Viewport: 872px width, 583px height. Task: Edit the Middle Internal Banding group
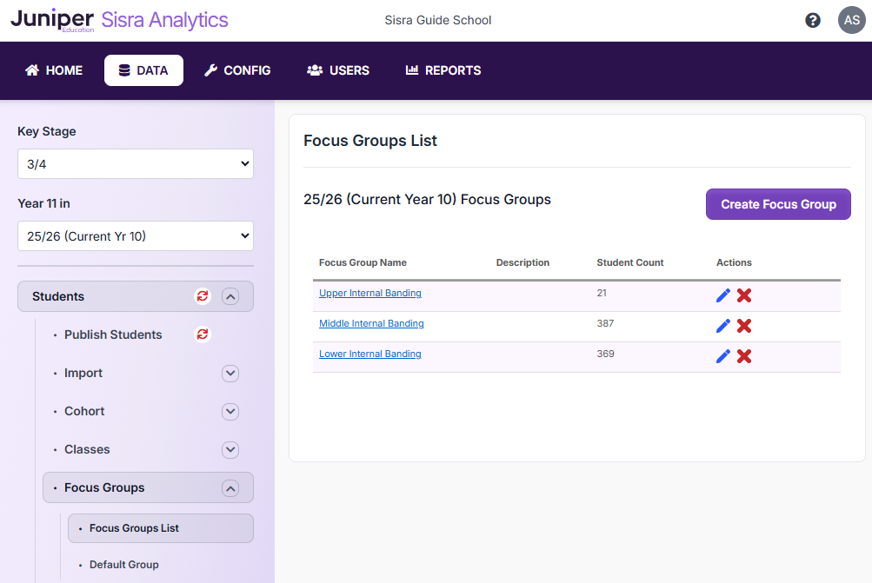[x=722, y=326]
